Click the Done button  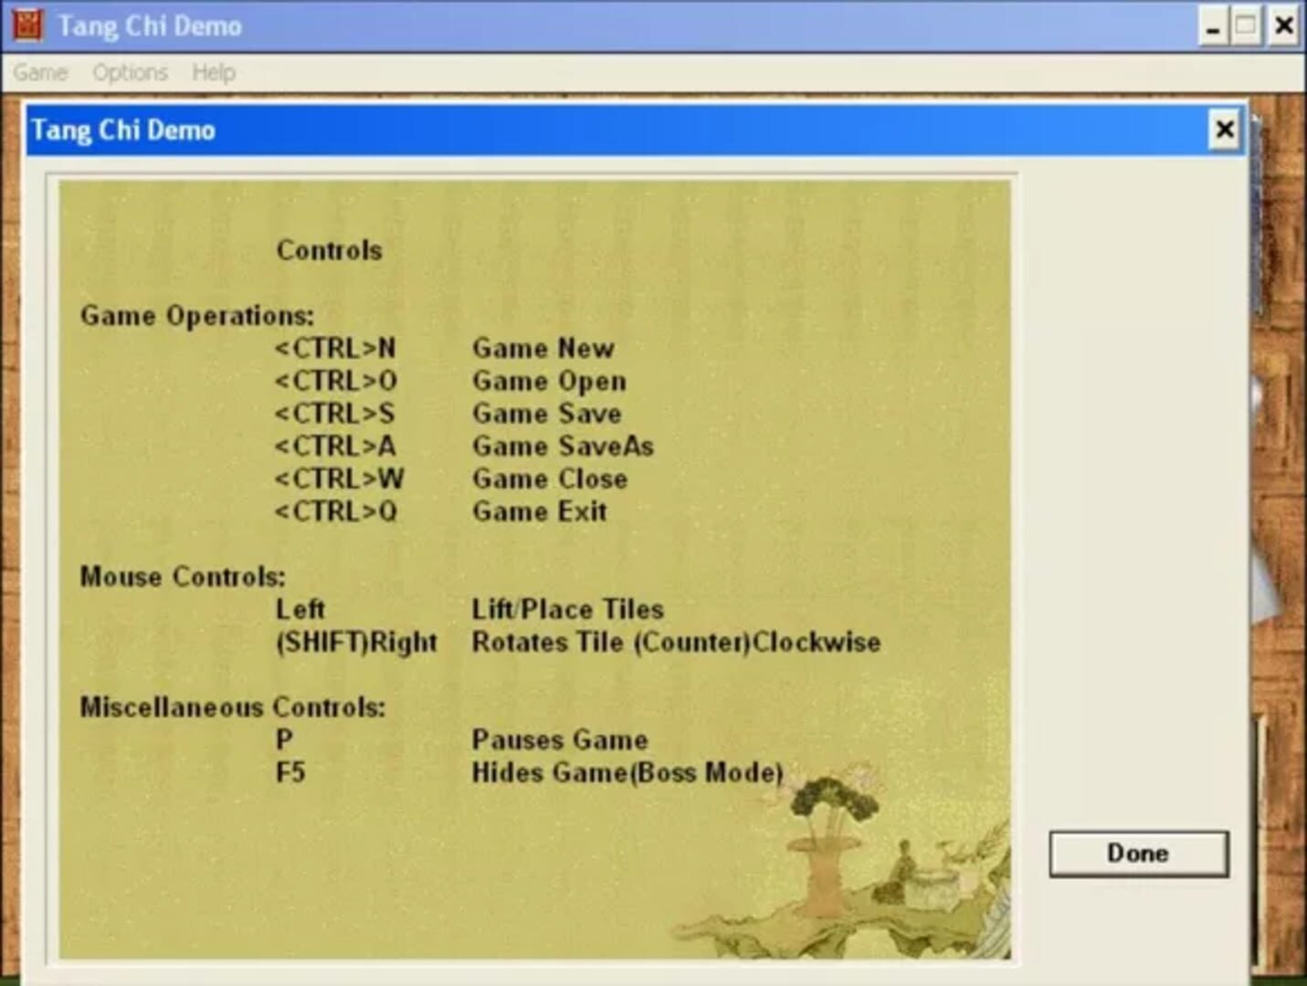1137,853
